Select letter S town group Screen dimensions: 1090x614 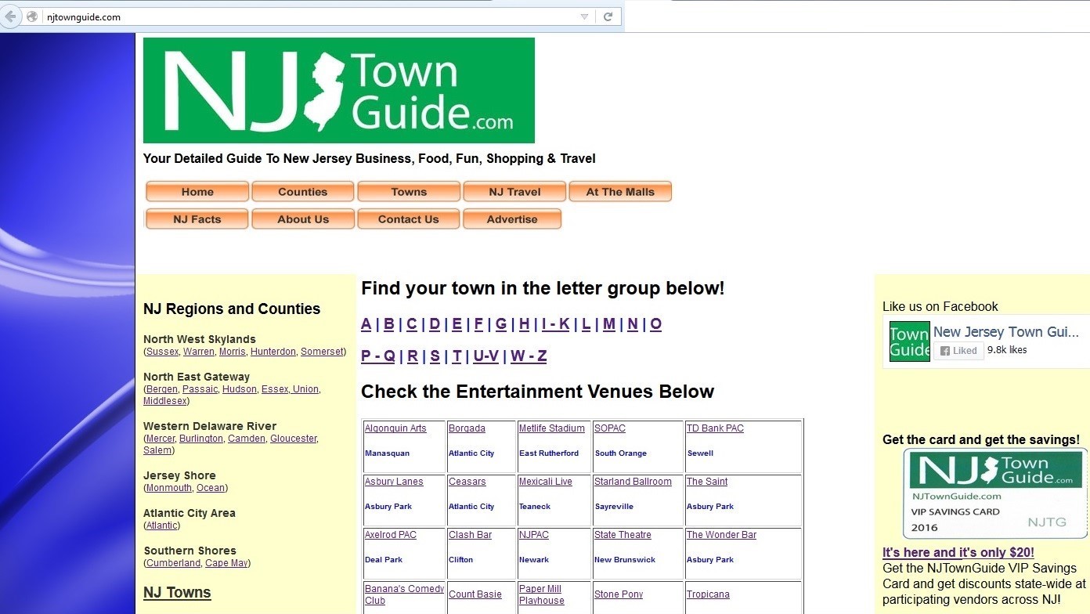(435, 356)
